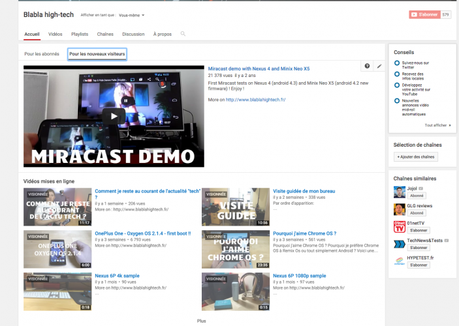
Task: Click the '21 378 vues' view count
Action: tap(220, 76)
